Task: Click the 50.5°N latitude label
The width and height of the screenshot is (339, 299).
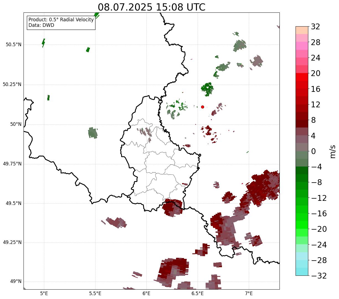Action: click(14, 45)
